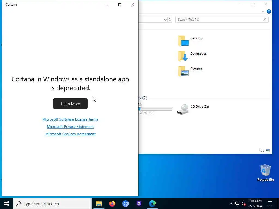Open File Explorer from the taskbar
The width and height of the screenshot is (279, 209).
[99, 204]
